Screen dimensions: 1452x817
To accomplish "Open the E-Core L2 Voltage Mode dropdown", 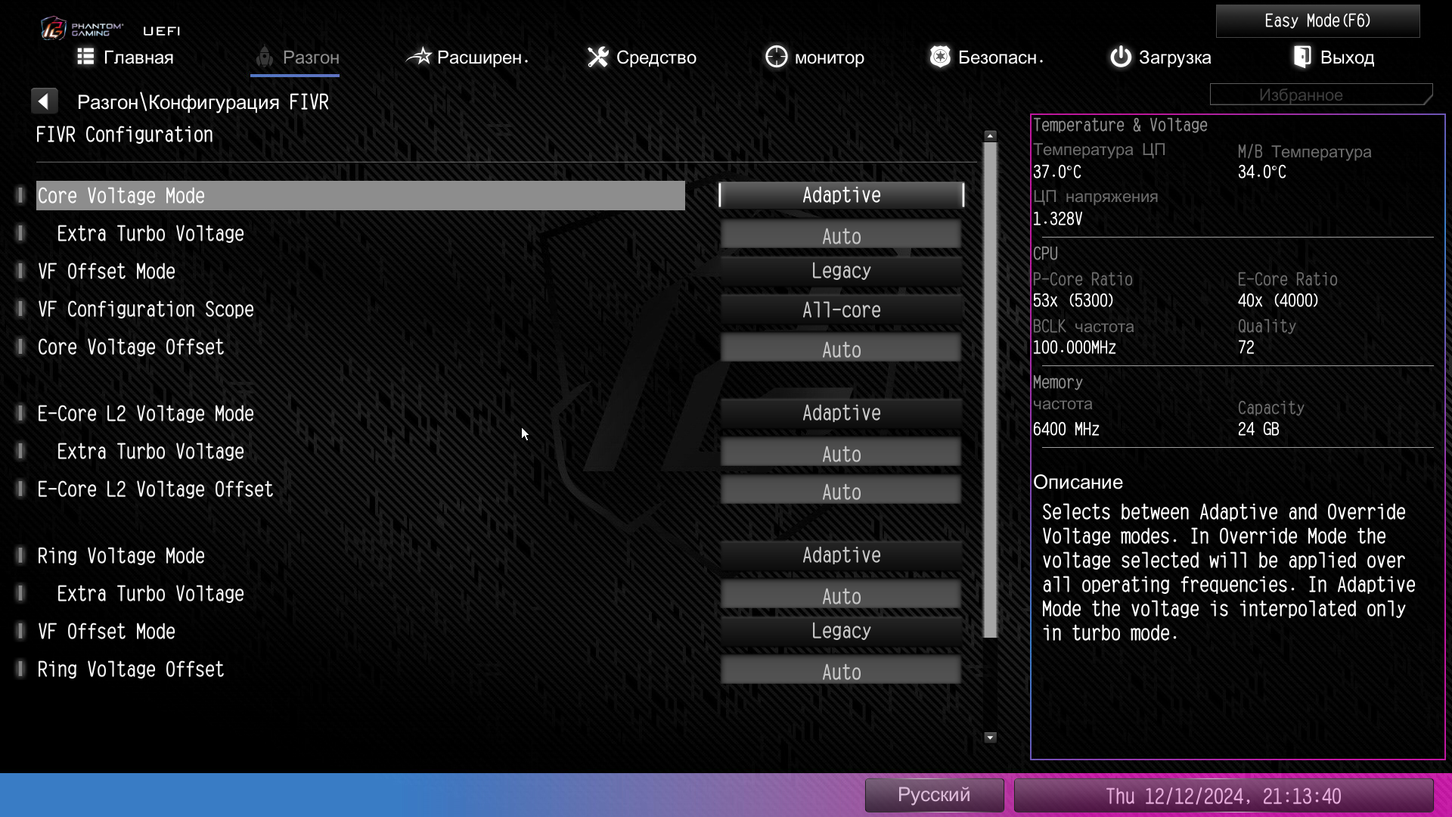I will coord(841,413).
